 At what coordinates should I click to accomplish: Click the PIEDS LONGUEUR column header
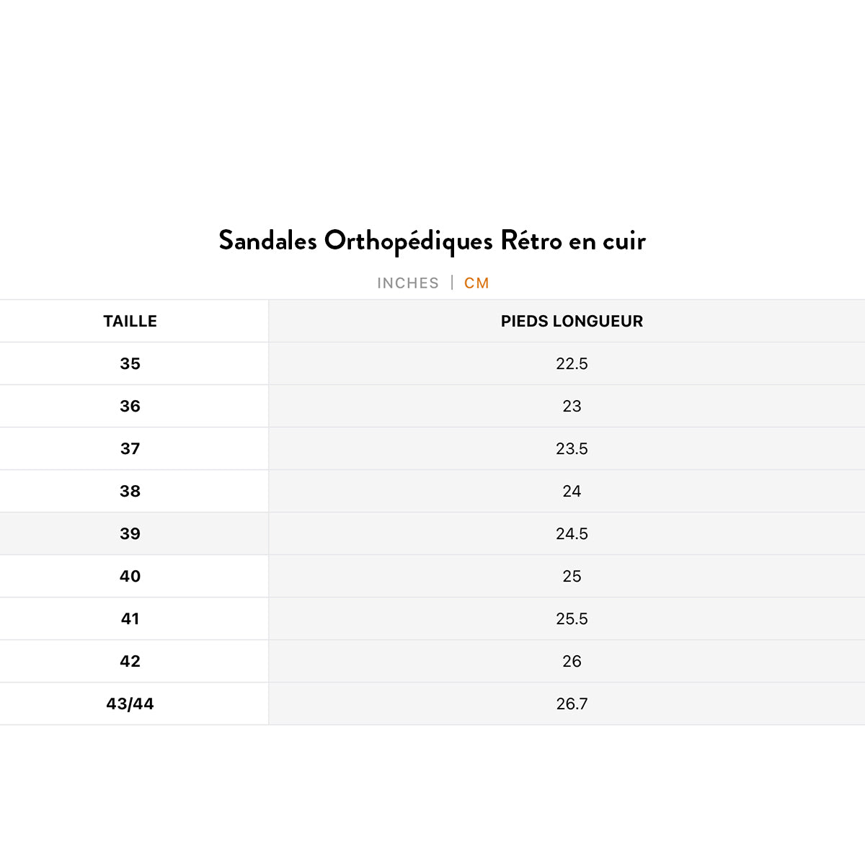coord(572,321)
